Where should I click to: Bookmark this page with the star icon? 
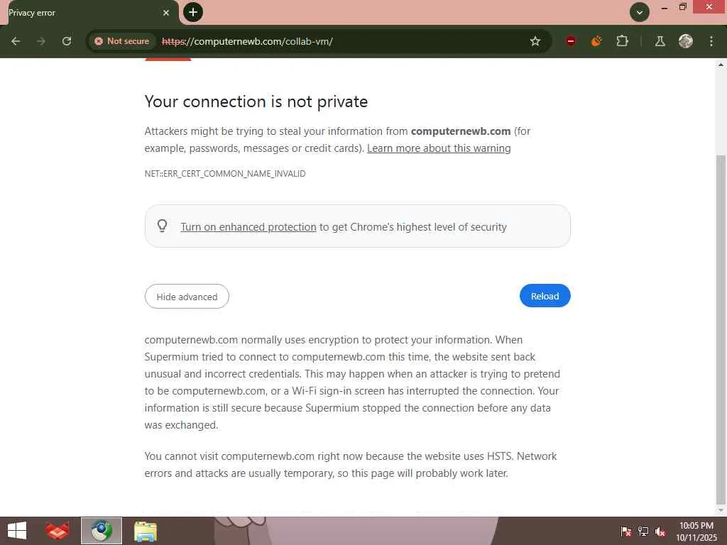point(535,41)
